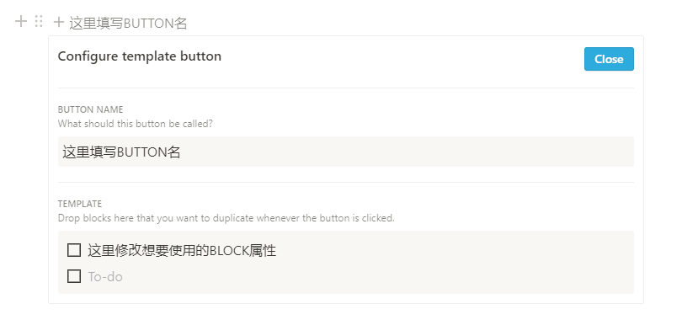Click empty space inside button name field

coord(401,152)
